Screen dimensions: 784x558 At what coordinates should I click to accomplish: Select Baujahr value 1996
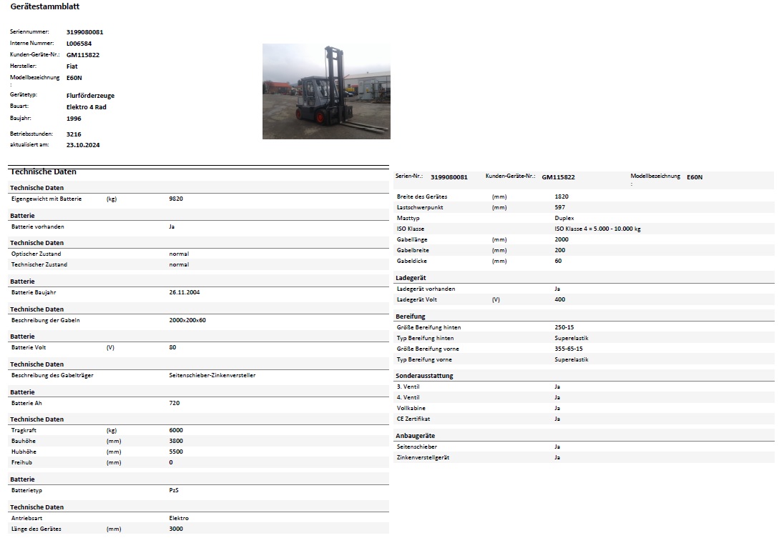[x=74, y=119]
